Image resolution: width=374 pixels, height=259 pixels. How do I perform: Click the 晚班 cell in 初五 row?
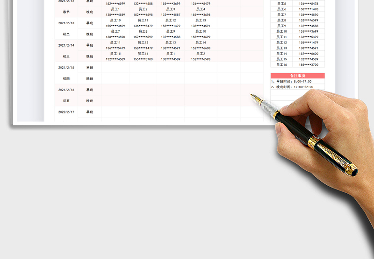[90, 101]
